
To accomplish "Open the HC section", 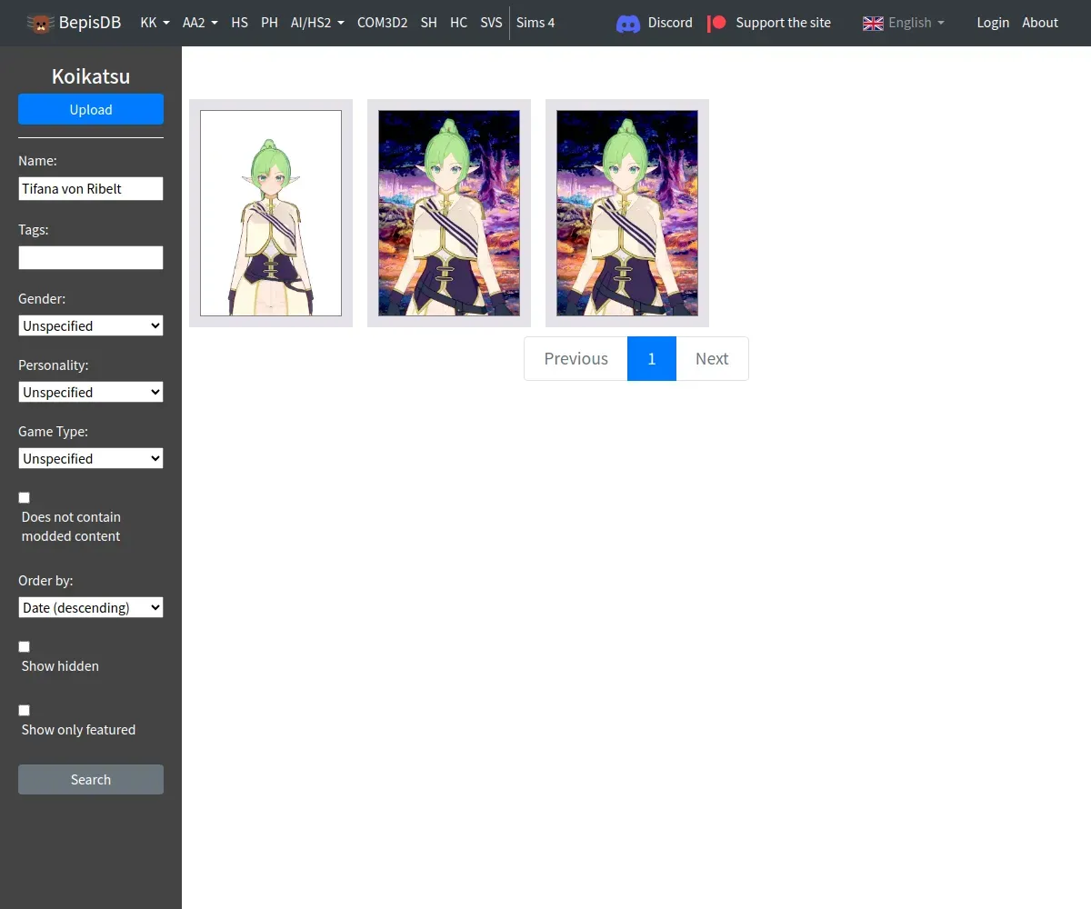I will tap(459, 23).
